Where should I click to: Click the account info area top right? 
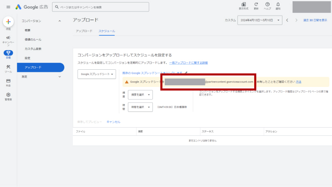click(x=312, y=7)
